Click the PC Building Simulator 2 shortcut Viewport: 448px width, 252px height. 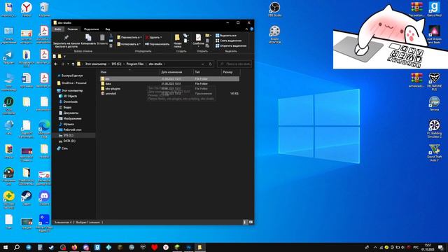point(434,129)
